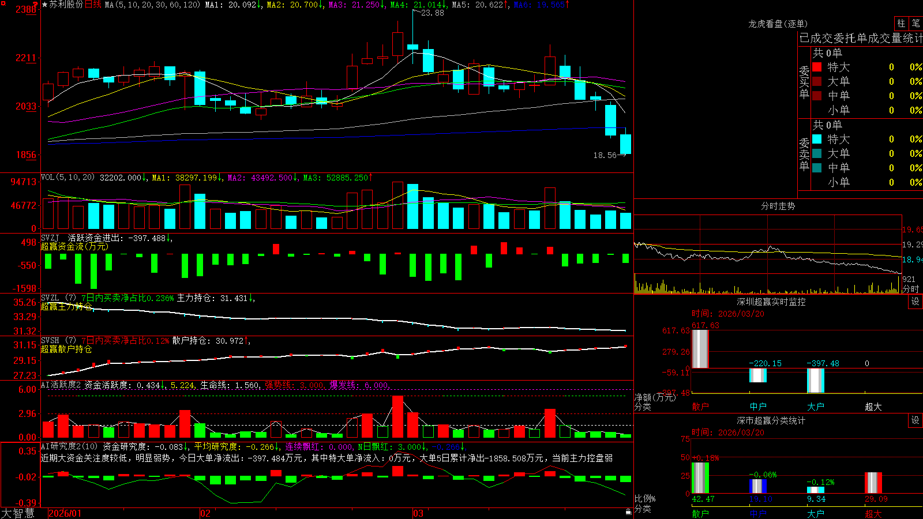Click the 委买单 vertical section label
Image resolution: width=923 pixels, height=519 pixels.
tap(804, 82)
